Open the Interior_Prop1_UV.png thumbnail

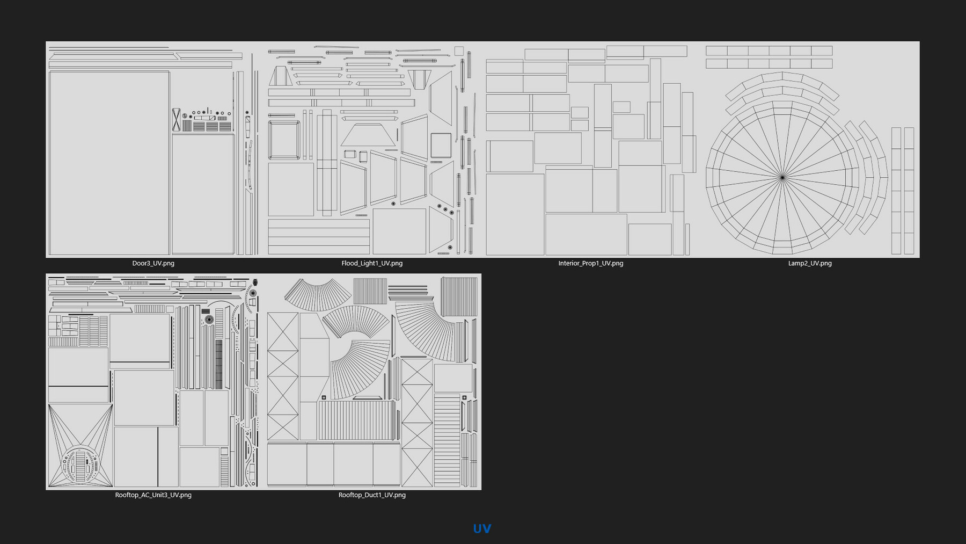click(x=590, y=150)
